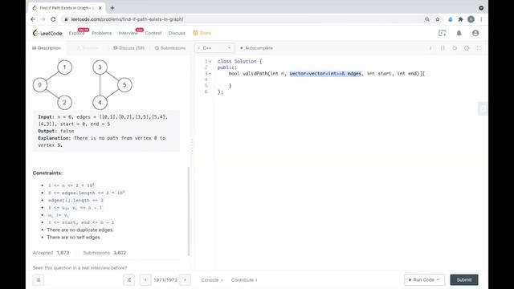
Task: Submit the solution
Action: click(x=464, y=280)
